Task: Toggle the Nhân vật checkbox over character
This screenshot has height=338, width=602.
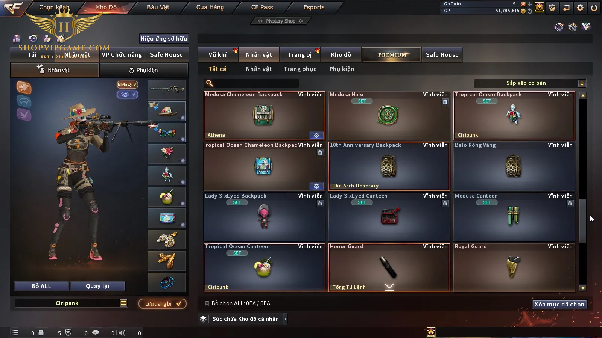Action: pos(127,84)
